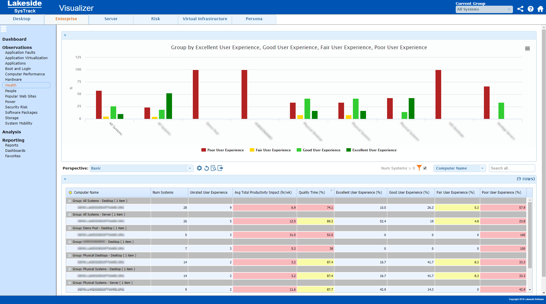The image size is (546, 304).
Task: Toggle Excellent User Experience legend entry
Action: tap(371, 150)
